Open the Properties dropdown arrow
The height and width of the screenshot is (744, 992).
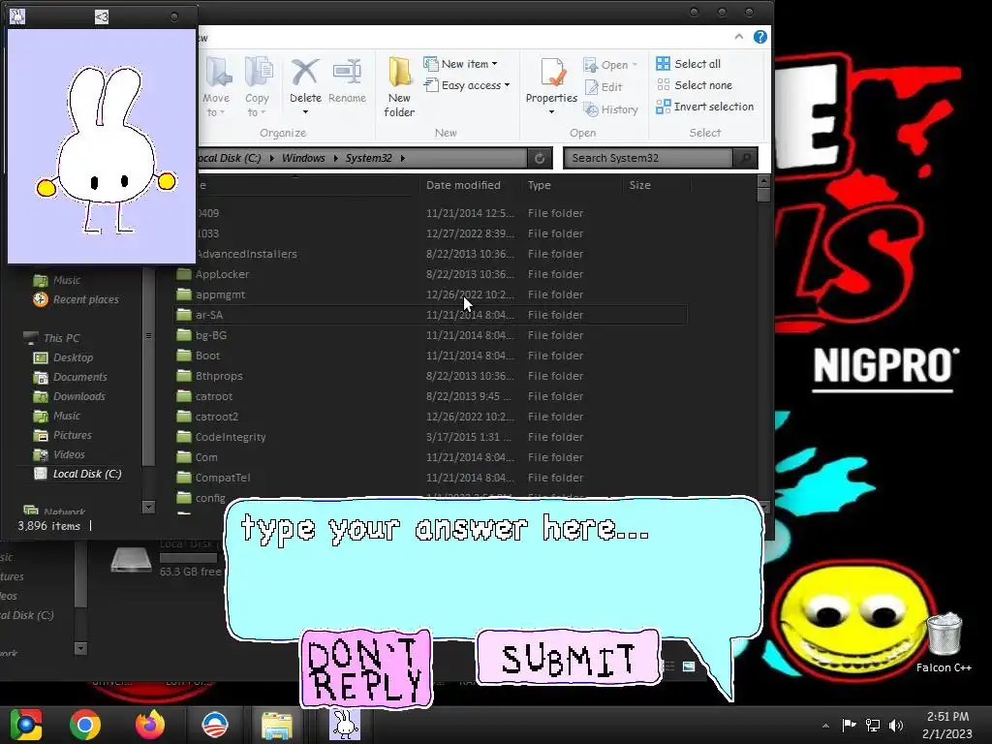point(551,112)
